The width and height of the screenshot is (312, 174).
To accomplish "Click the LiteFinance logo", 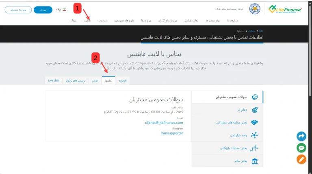I will click(x=285, y=9).
